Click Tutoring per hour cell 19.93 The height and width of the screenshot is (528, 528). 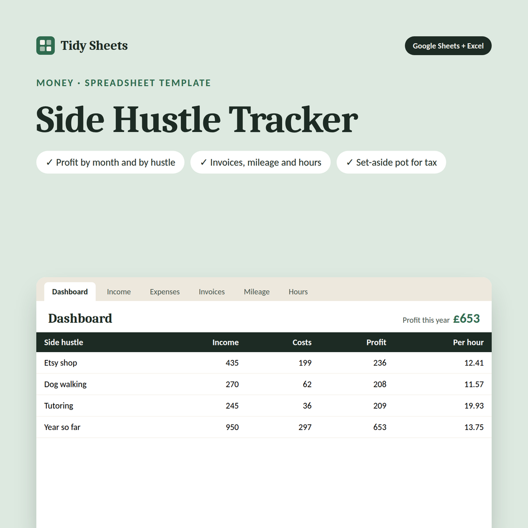474,406
